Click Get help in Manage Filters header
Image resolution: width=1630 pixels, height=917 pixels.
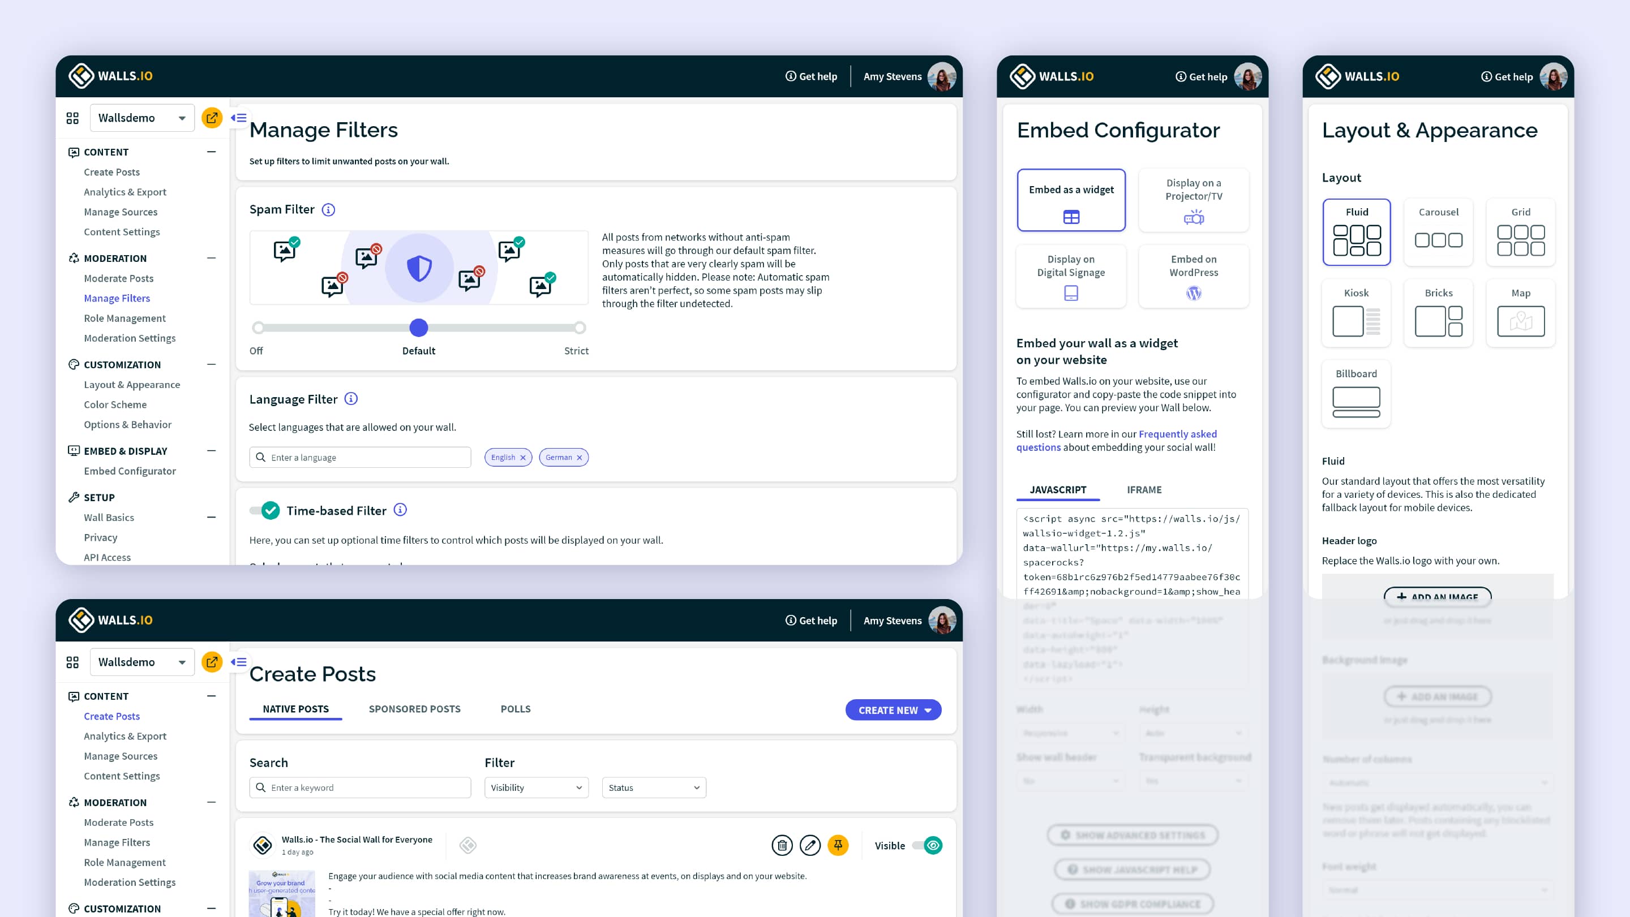pyautogui.click(x=811, y=76)
